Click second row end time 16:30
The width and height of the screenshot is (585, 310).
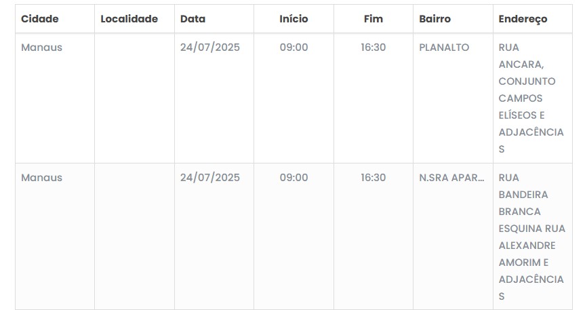373,178
